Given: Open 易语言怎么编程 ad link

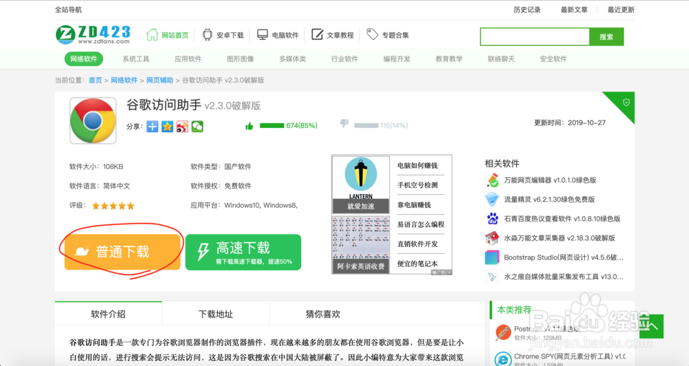Looking at the screenshot, I should point(421,224).
